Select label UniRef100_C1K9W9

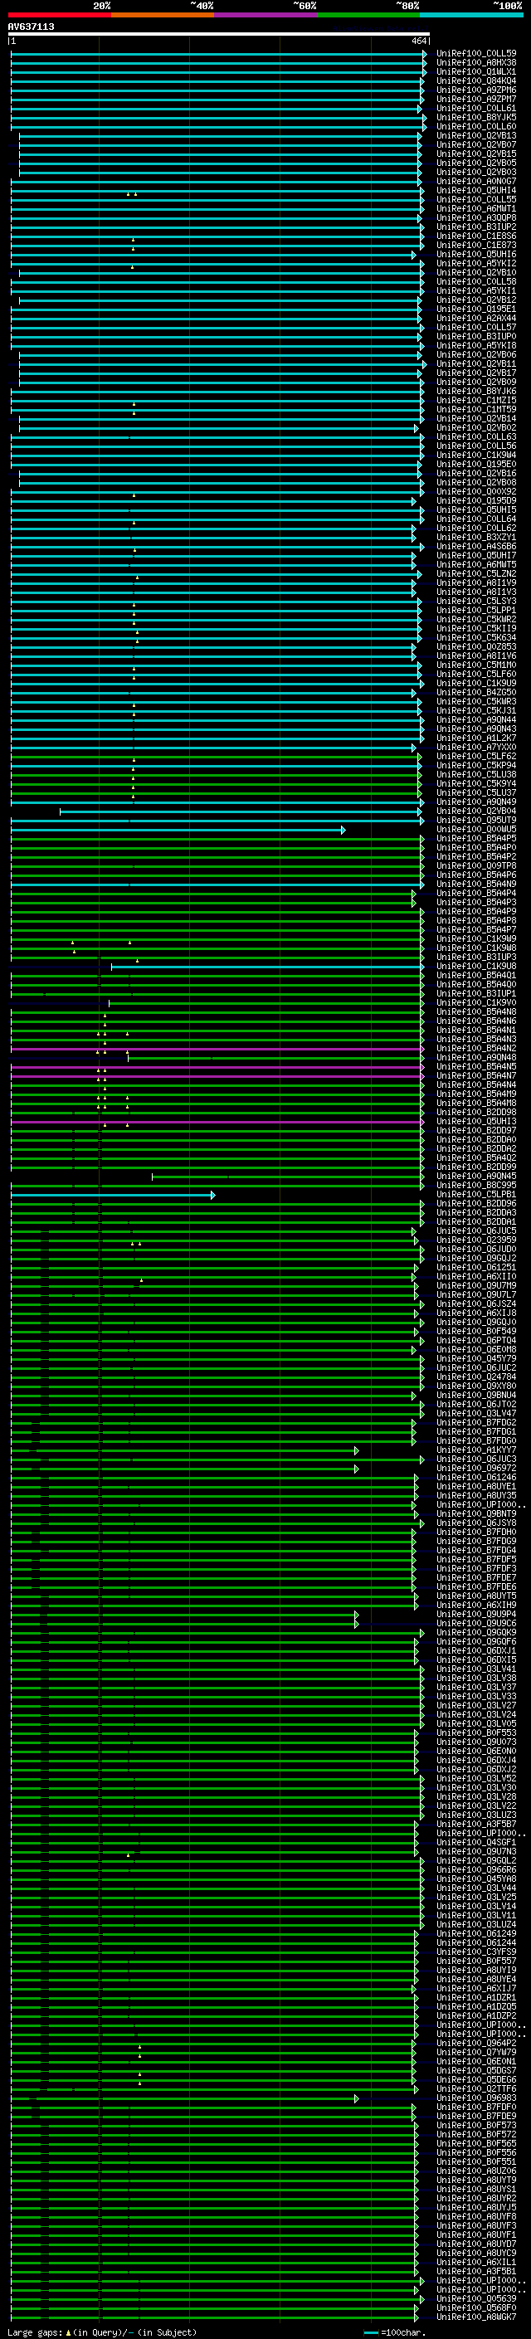point(476,939)
